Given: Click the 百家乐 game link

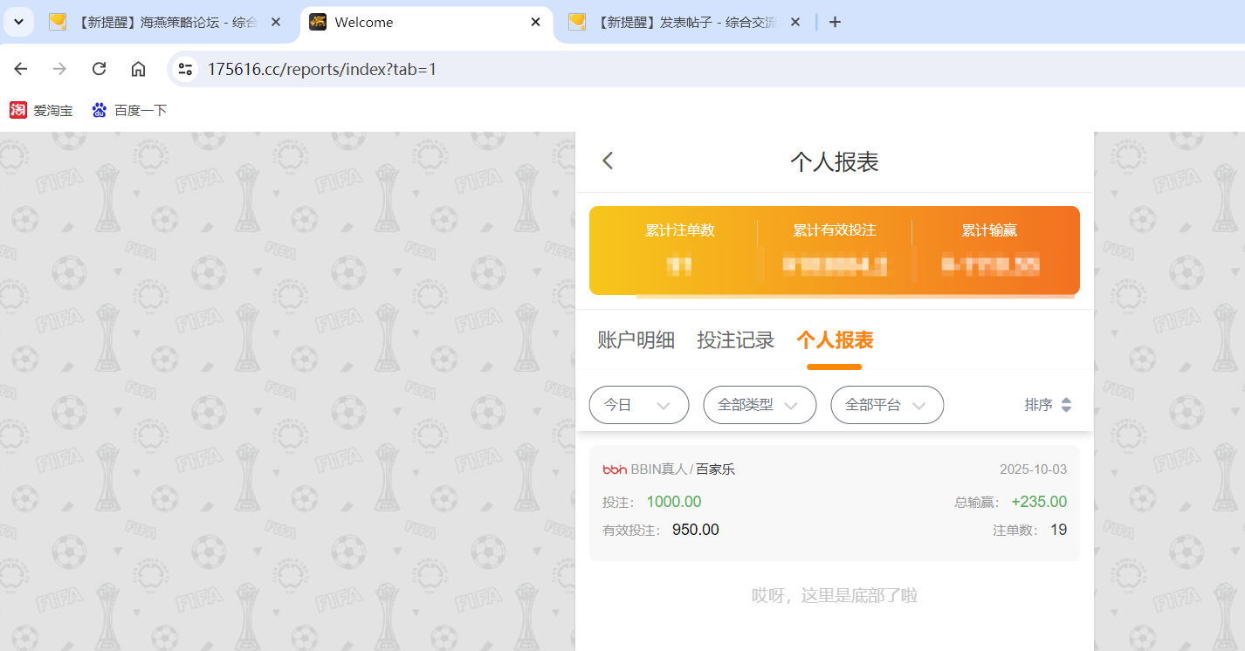Looking at the screenshot, I should click(714, 469).
